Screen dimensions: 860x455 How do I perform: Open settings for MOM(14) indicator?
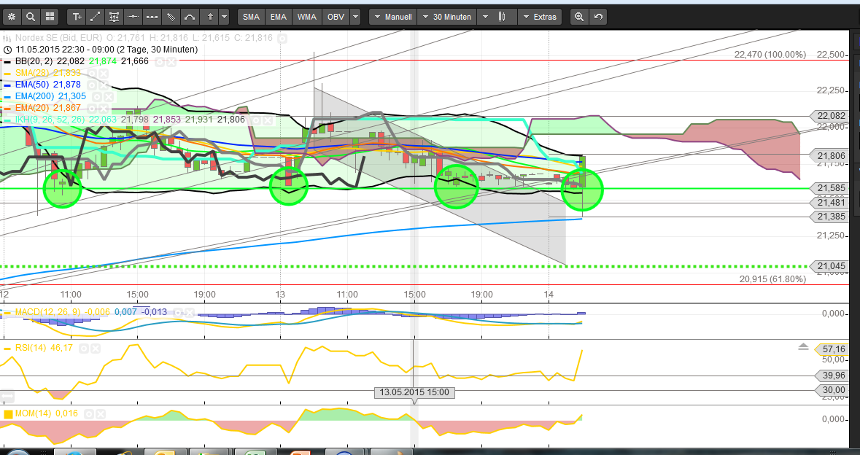tap(90, 414)
